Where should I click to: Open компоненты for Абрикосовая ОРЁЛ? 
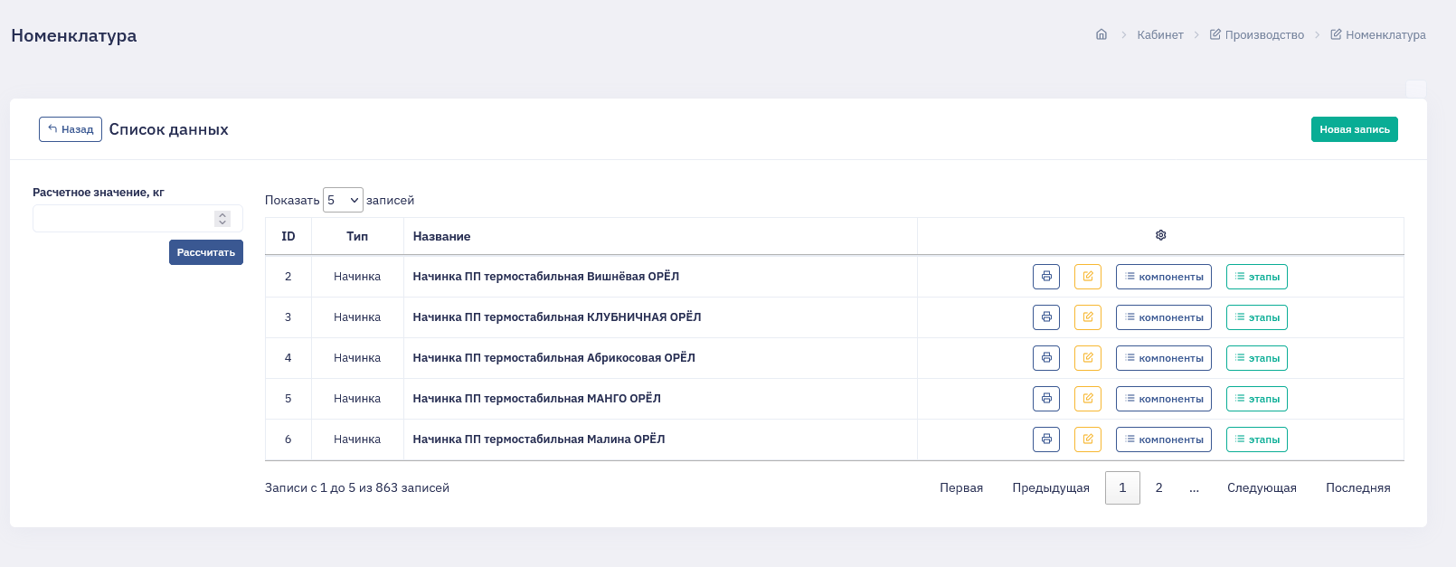tap(1164, 358)
